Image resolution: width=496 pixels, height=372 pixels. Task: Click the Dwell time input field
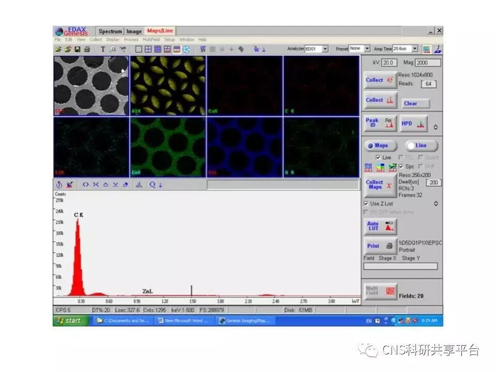coord(433,182)
